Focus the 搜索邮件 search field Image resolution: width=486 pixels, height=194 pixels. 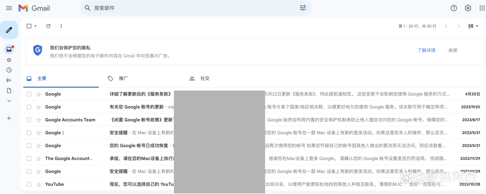[x=196, y=8]
